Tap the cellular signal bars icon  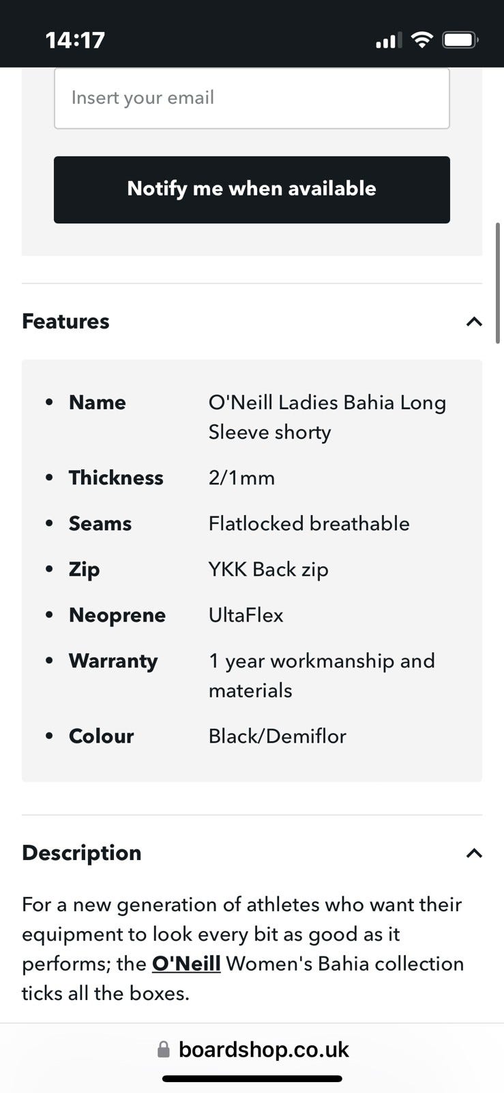[388, 41]
